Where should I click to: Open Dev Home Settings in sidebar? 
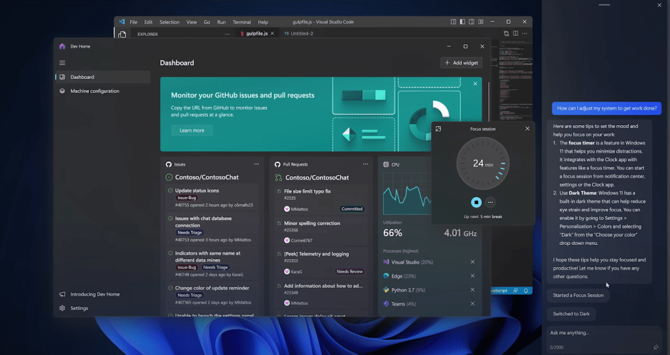(79, 308)
